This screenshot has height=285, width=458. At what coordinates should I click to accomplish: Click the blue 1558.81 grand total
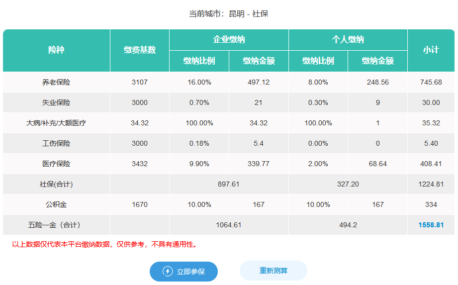coord(431,225)
